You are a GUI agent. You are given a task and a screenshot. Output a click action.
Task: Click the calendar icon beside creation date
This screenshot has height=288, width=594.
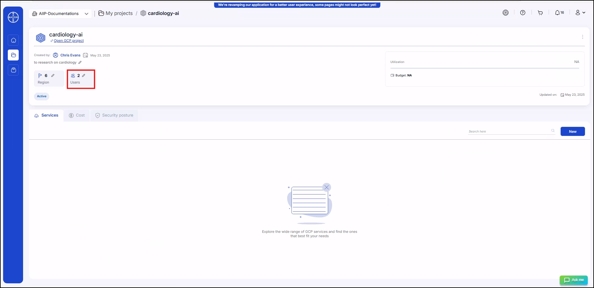(85, 55)
